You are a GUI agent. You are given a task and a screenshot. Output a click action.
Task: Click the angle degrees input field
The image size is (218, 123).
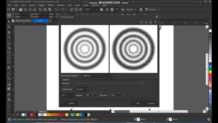[x=67, y=95]
